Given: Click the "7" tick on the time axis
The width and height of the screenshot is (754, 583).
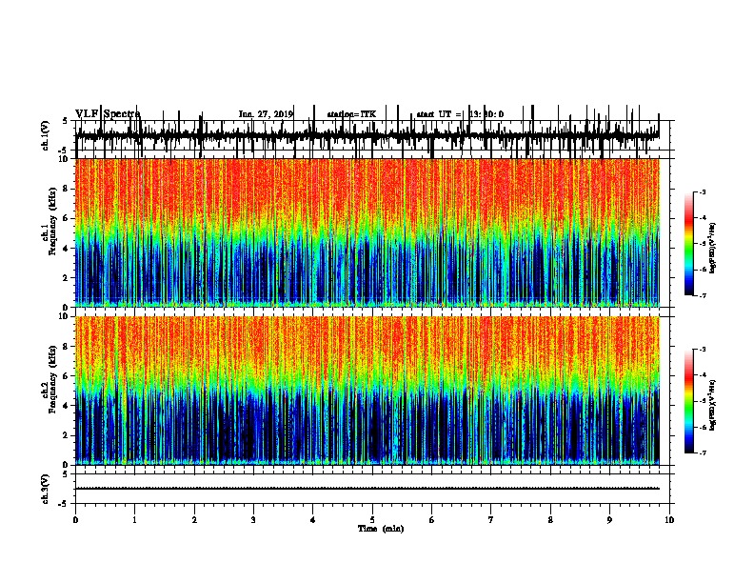Looking at the screenshot, I should point(491,520).
